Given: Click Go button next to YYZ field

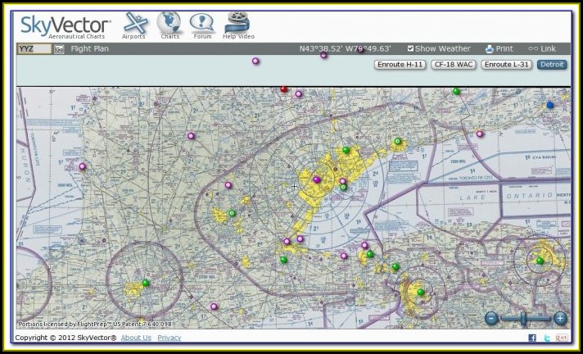Looking at the screenshot, I should point(59,49).
